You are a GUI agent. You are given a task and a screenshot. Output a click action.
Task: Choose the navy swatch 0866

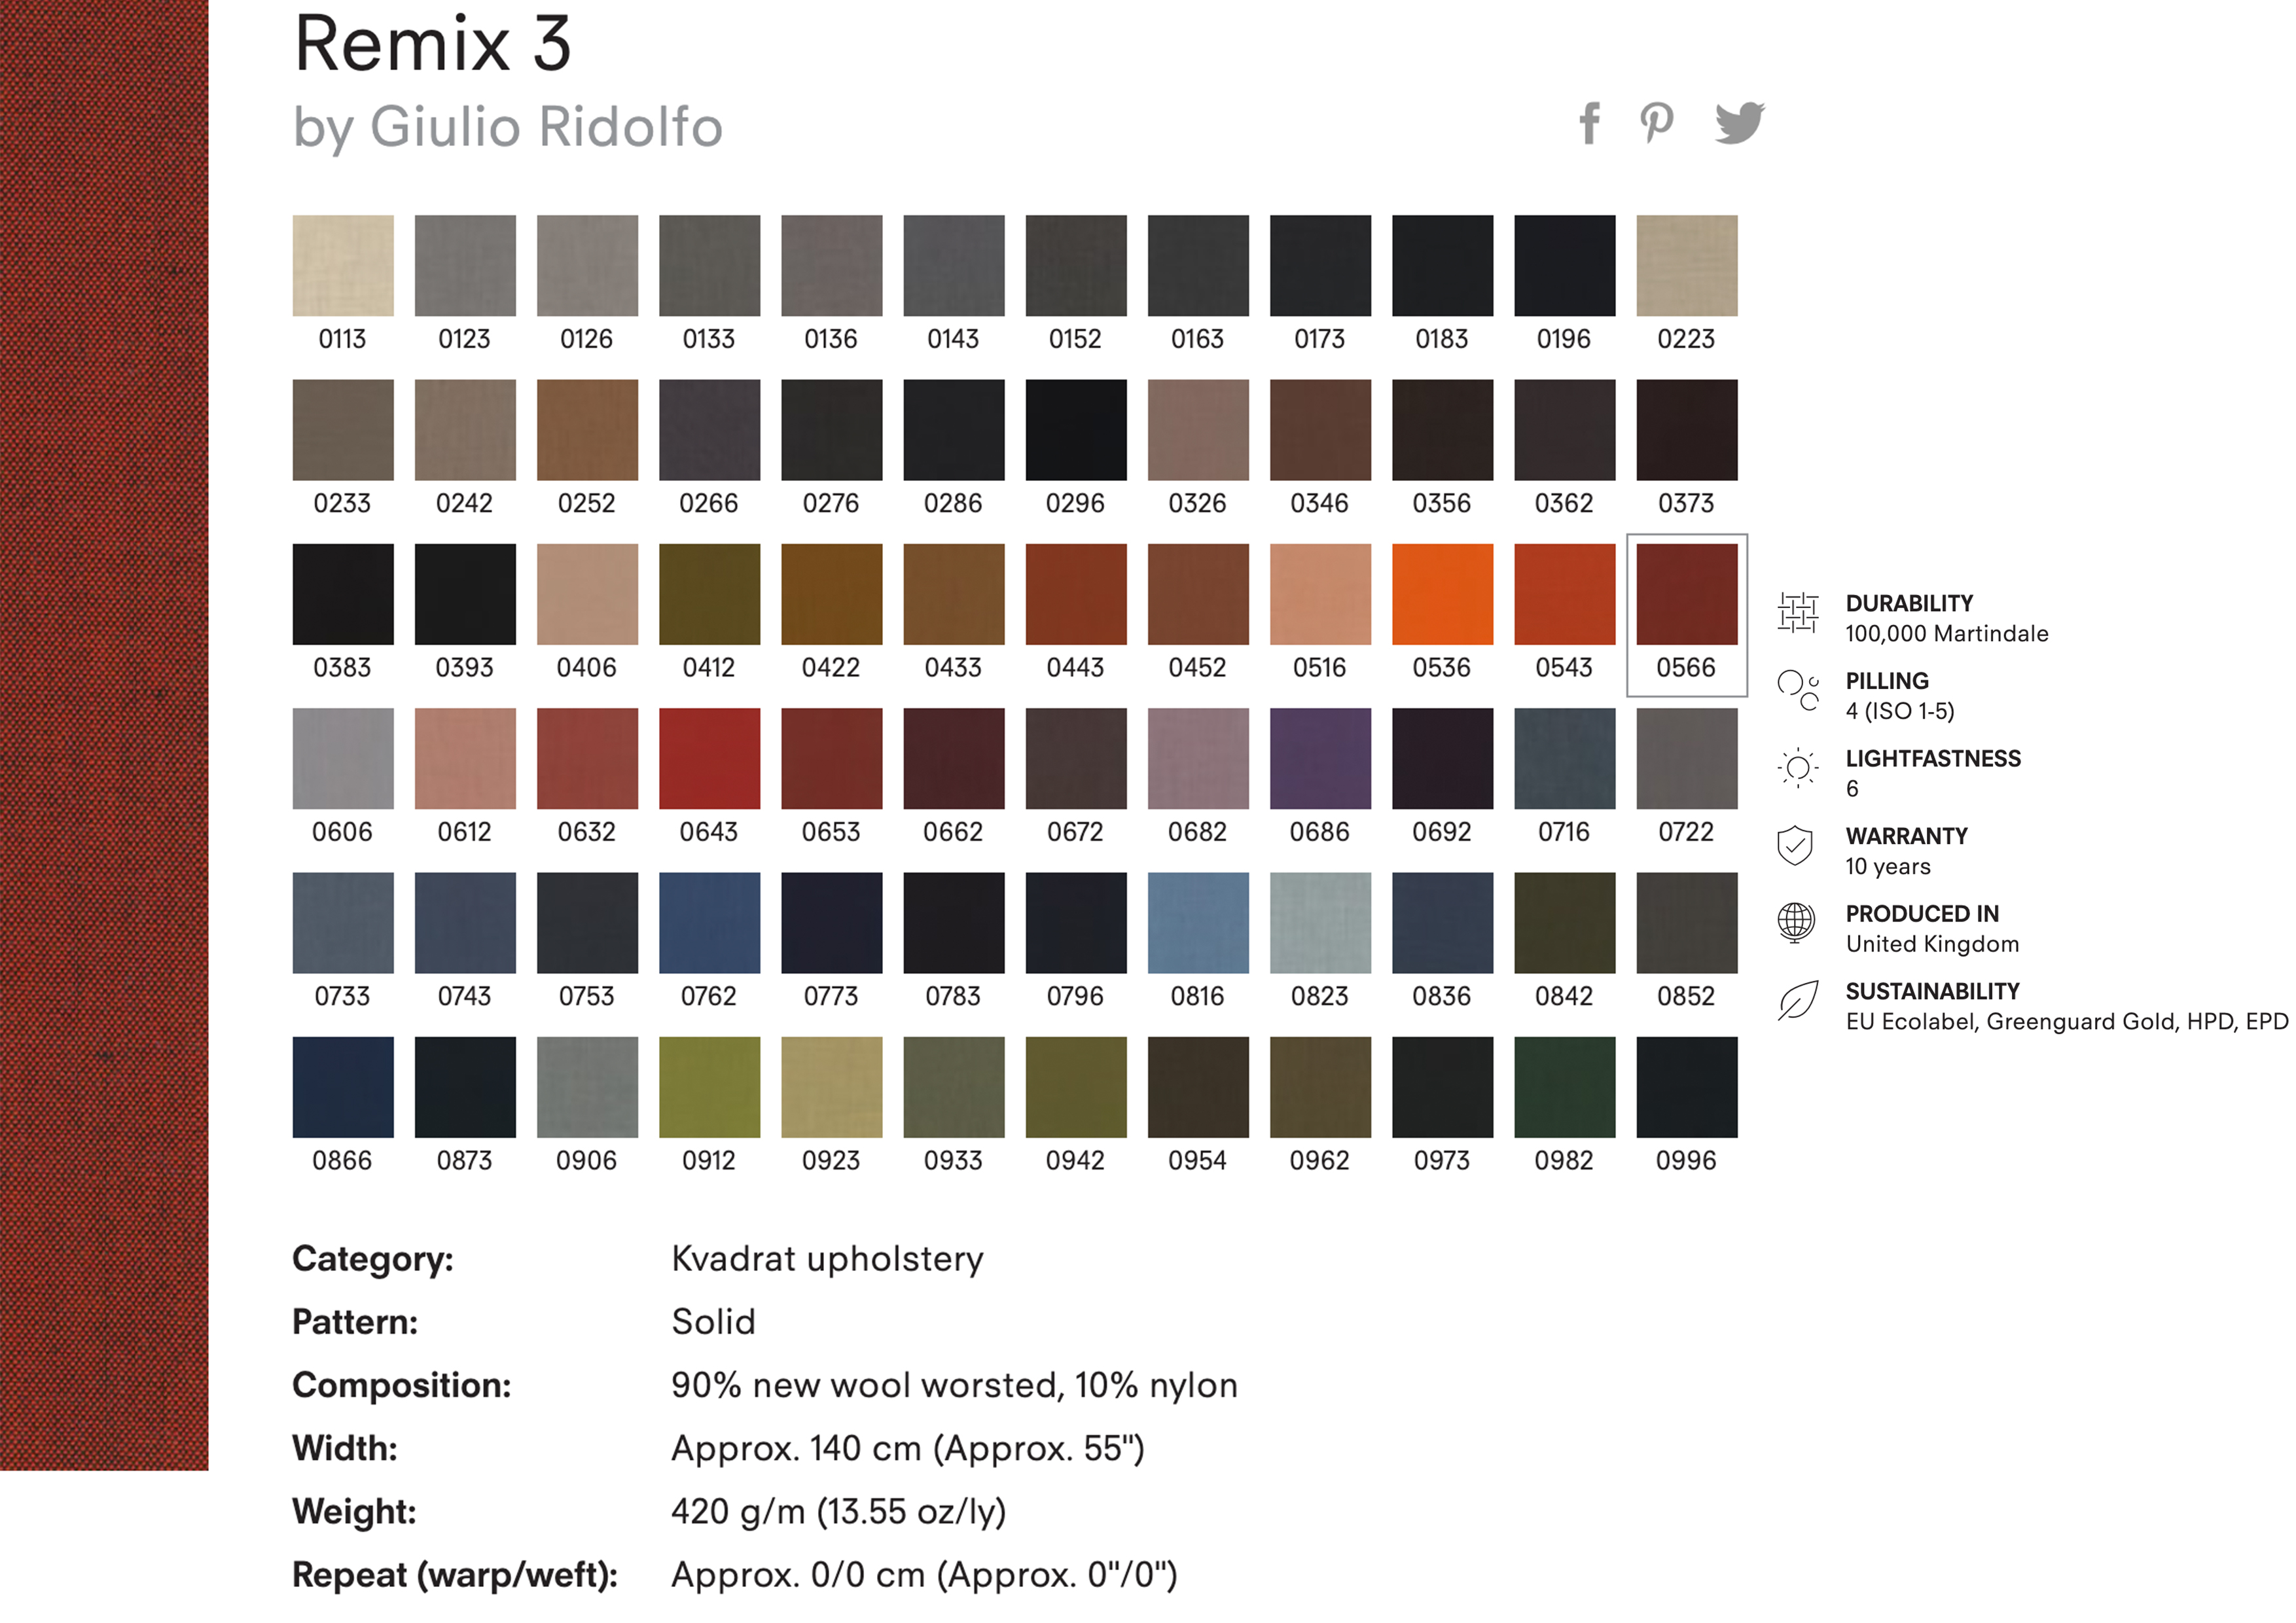(343, 1088)
